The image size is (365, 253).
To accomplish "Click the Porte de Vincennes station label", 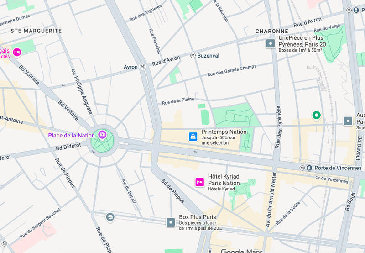I will [x=338, y=168].
